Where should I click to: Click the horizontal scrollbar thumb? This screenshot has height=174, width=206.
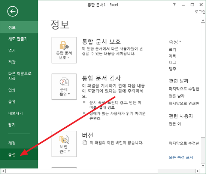tap(82, 171)
